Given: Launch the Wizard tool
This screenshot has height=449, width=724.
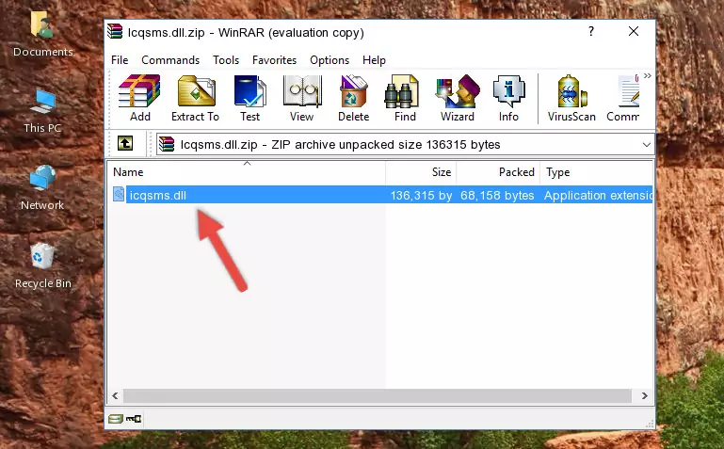Looking at the screenshot, I should [458, 98].
